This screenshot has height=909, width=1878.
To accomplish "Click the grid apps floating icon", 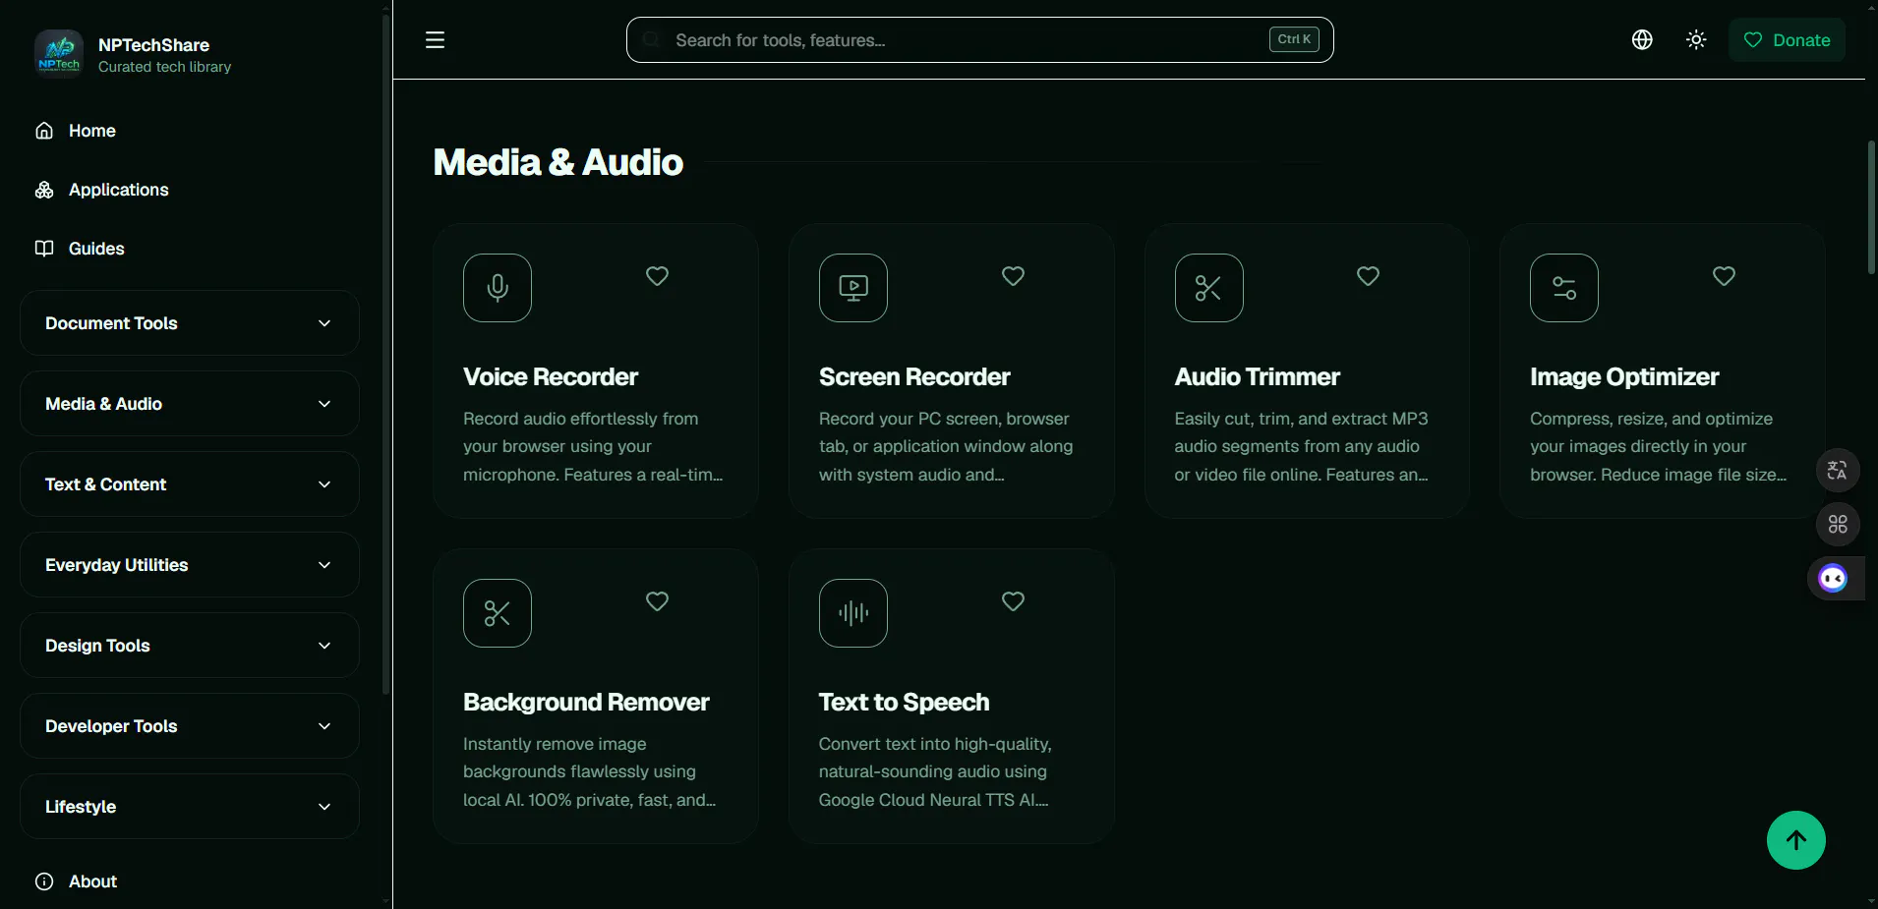I will tap(1838, 524).
